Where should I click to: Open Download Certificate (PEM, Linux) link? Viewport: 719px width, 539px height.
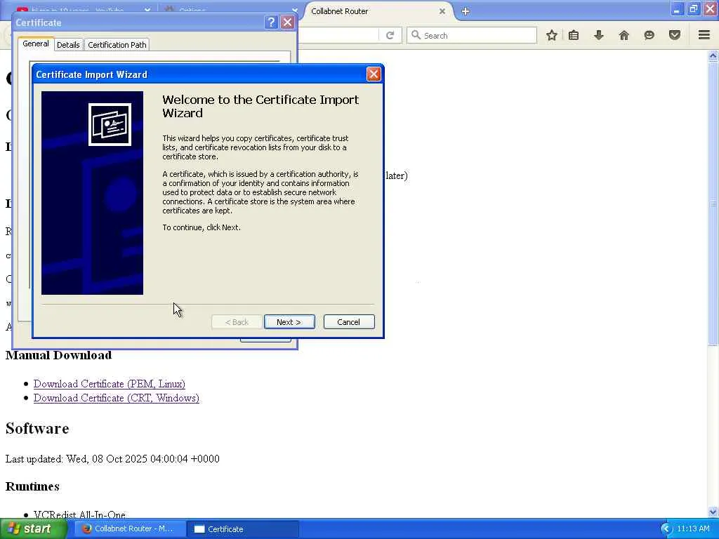click(x=109, y=384)
